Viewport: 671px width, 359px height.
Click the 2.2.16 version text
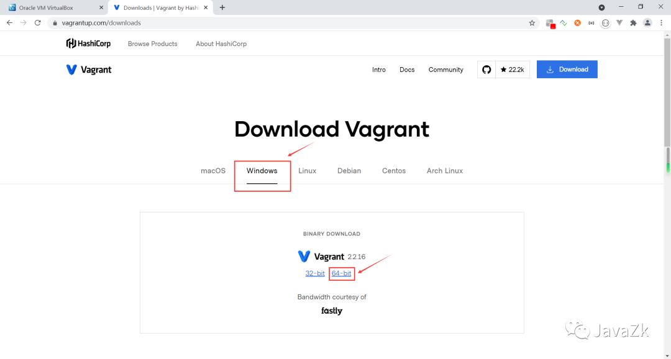coord(357,257)
